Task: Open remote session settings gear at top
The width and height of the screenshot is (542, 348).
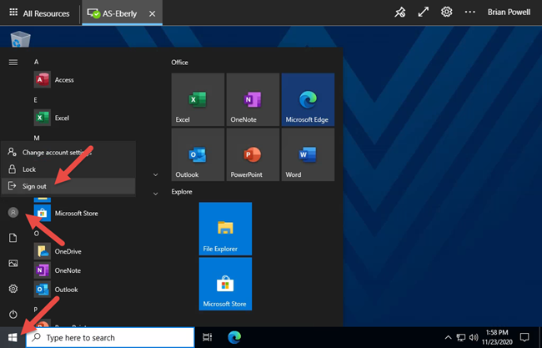Action: [446, 13]
